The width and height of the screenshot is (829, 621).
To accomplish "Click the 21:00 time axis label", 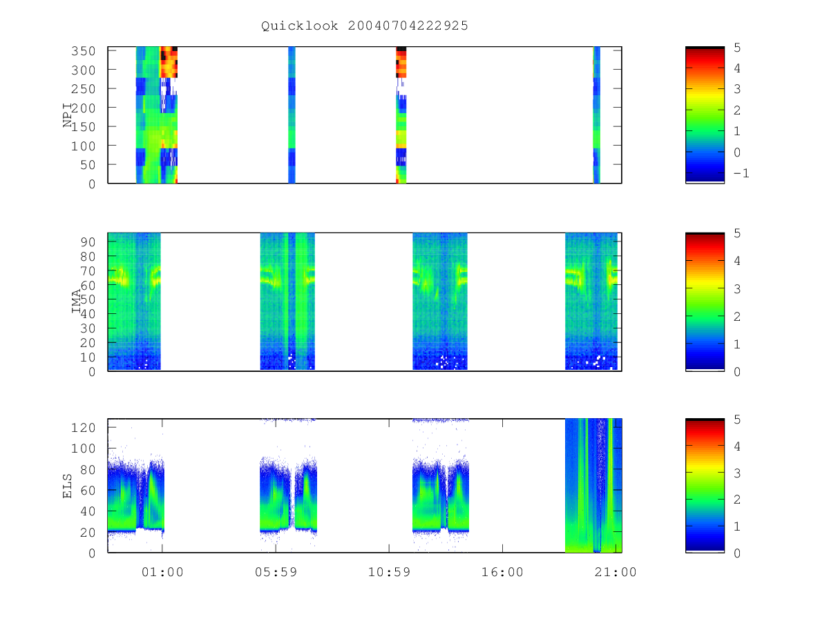I will pos(616,572).
